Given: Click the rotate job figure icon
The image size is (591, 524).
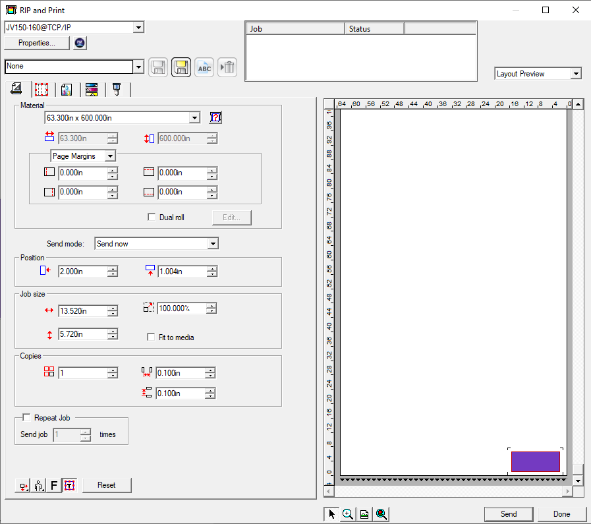Looking at the screenshot, I should (x=39, y=486).
